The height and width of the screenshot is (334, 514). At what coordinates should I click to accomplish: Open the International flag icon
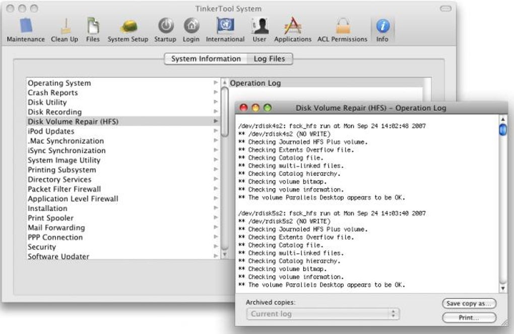pos(225,26)
